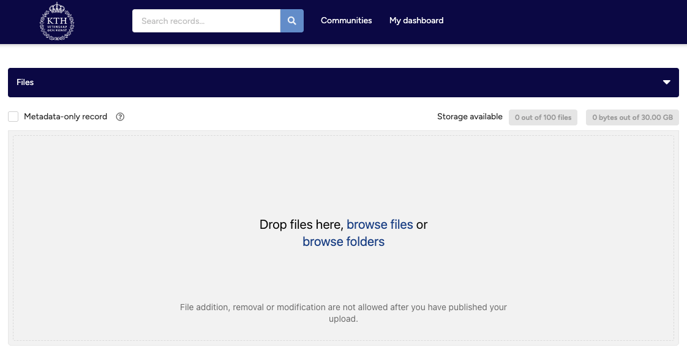687x353 pixels.
Task: Open the Communities page
Action: tap(346, 20)
